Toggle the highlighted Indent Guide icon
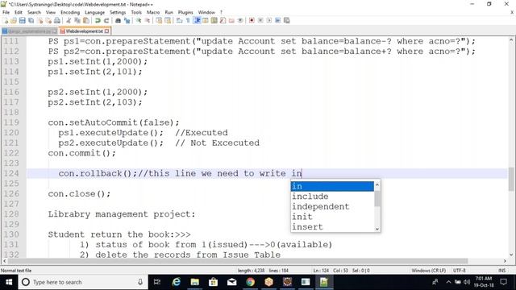 click(197, 20)
